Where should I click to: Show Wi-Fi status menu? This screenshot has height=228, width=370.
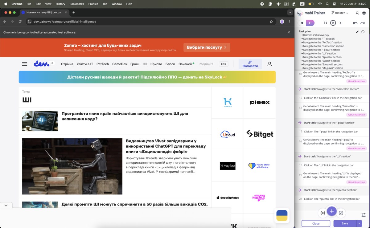coord(320,4)
